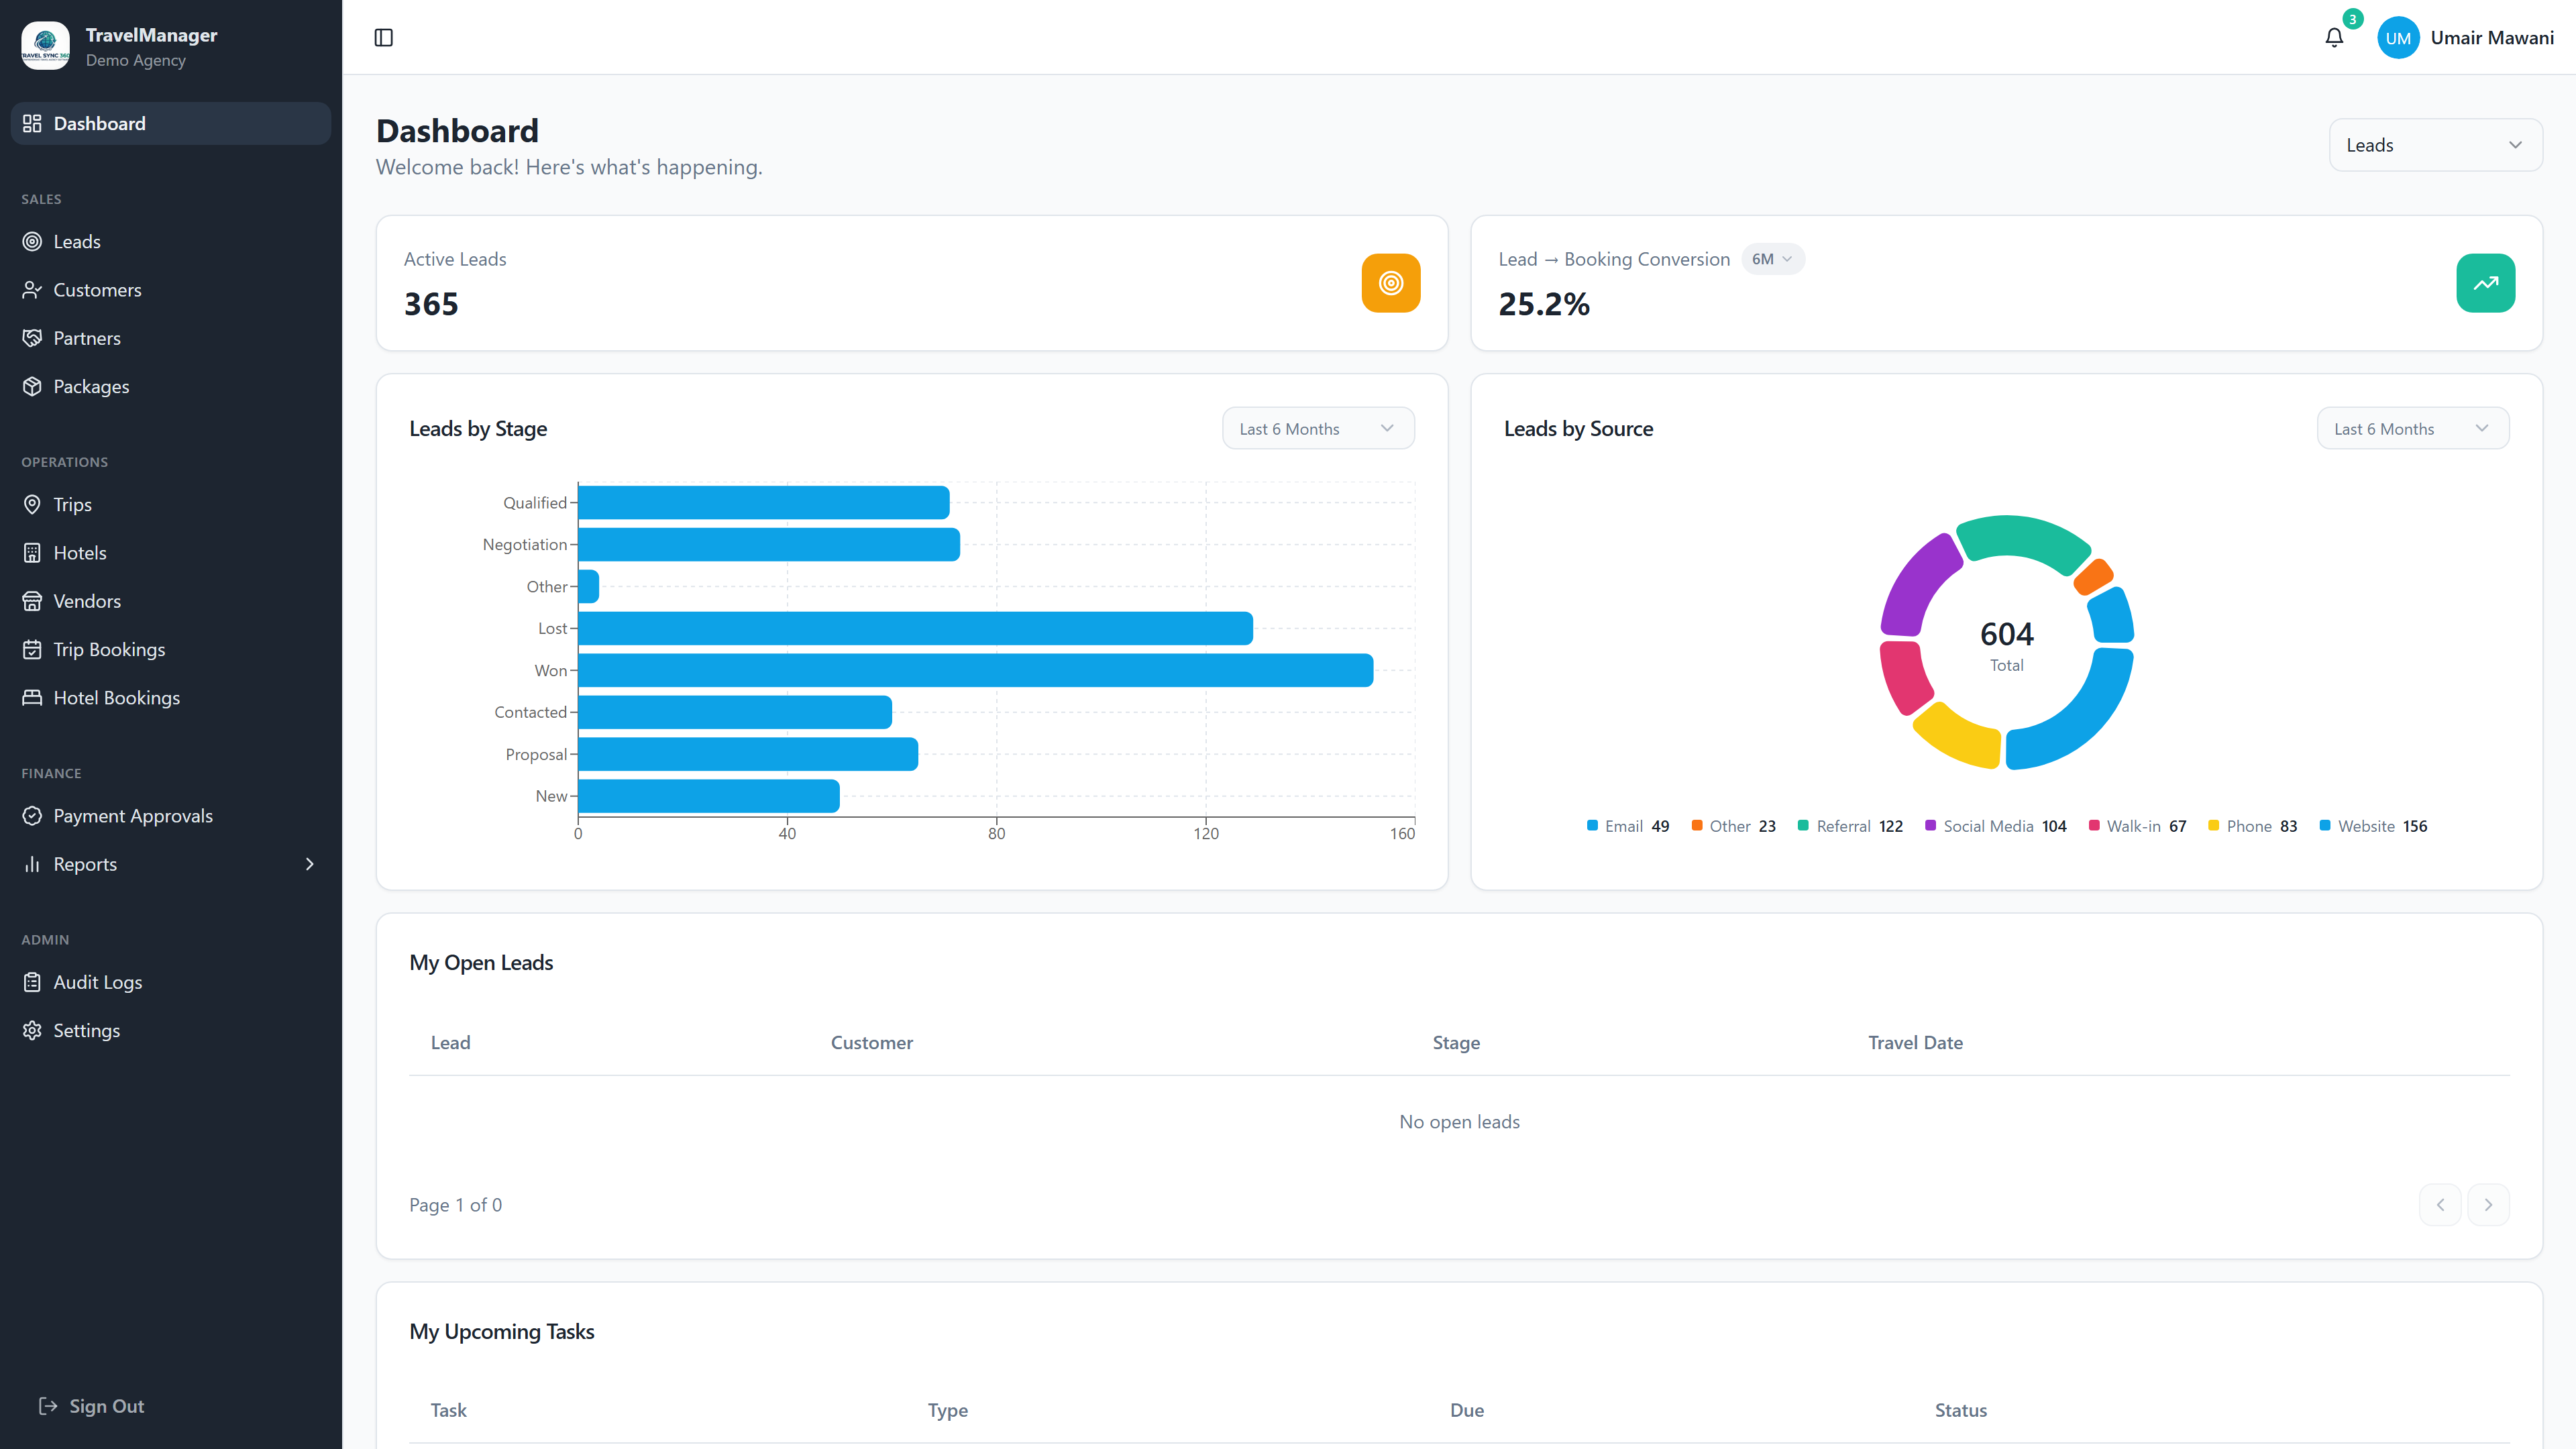
Task: Click the Customer column header
Action: click(x=872, y=1043)
